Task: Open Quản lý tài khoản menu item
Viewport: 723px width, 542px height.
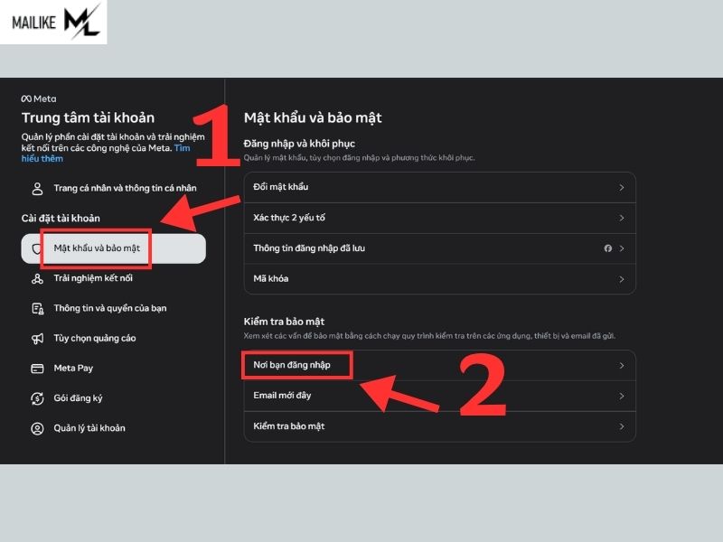Action: pos(114,428)
